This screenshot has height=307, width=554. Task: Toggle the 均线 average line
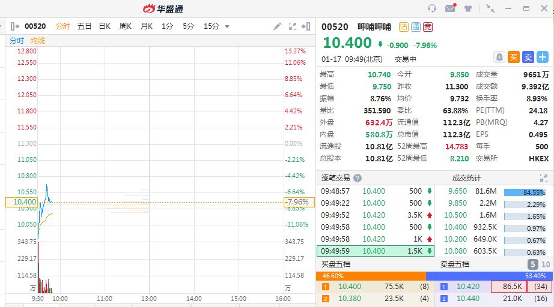[x=38, y=40]
